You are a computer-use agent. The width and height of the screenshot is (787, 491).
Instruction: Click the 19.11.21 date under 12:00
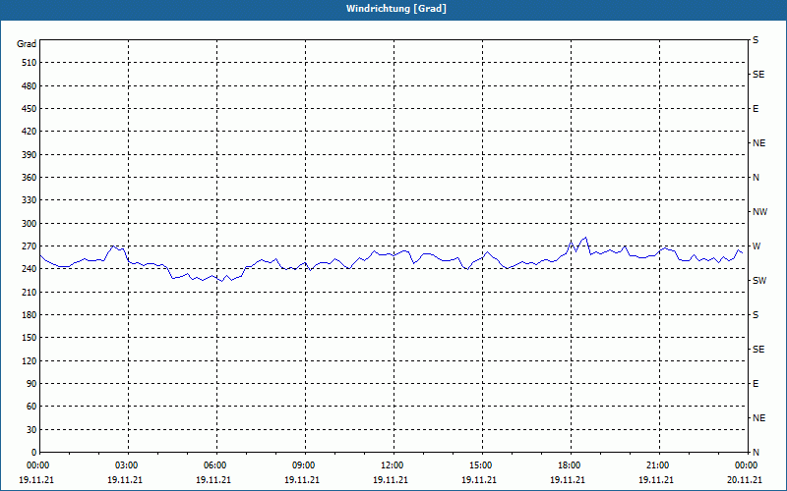click(x=391, y=480)
